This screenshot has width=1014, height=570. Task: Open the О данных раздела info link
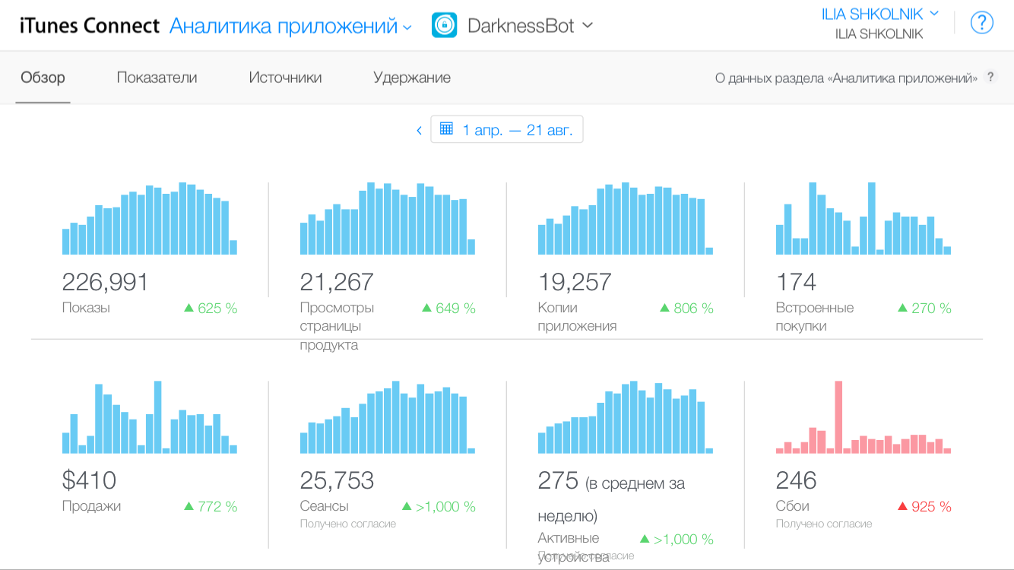coord(845,78)
